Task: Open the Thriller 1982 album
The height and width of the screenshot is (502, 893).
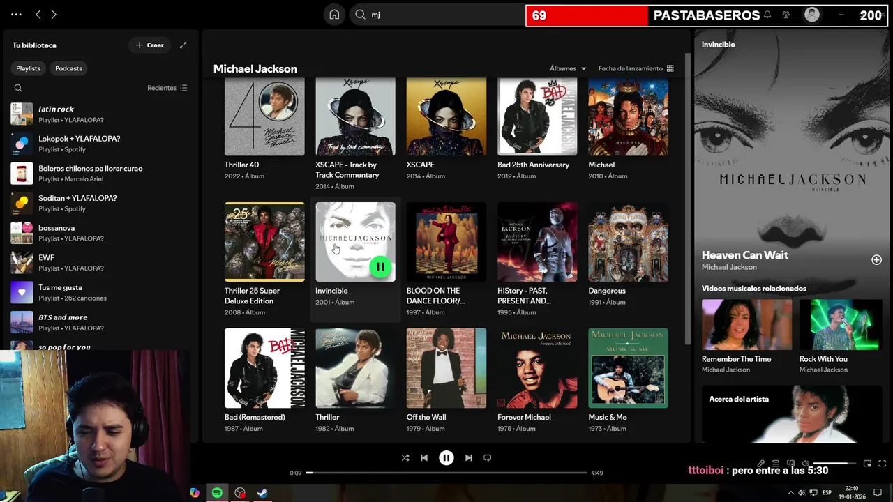Action: pos(355,368)
